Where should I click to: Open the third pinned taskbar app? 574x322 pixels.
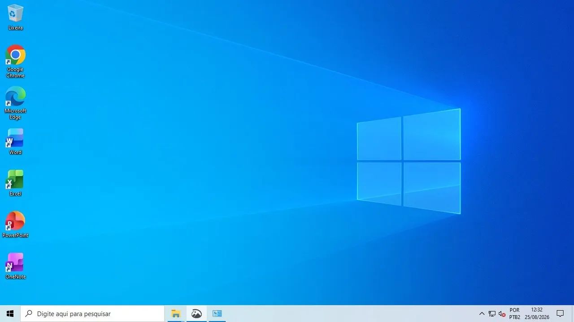coord(217,314)
